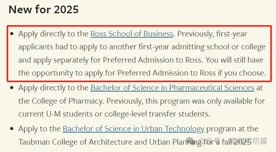Open the Ross School of Business link
276x152 pixels.
pos(132,34)
